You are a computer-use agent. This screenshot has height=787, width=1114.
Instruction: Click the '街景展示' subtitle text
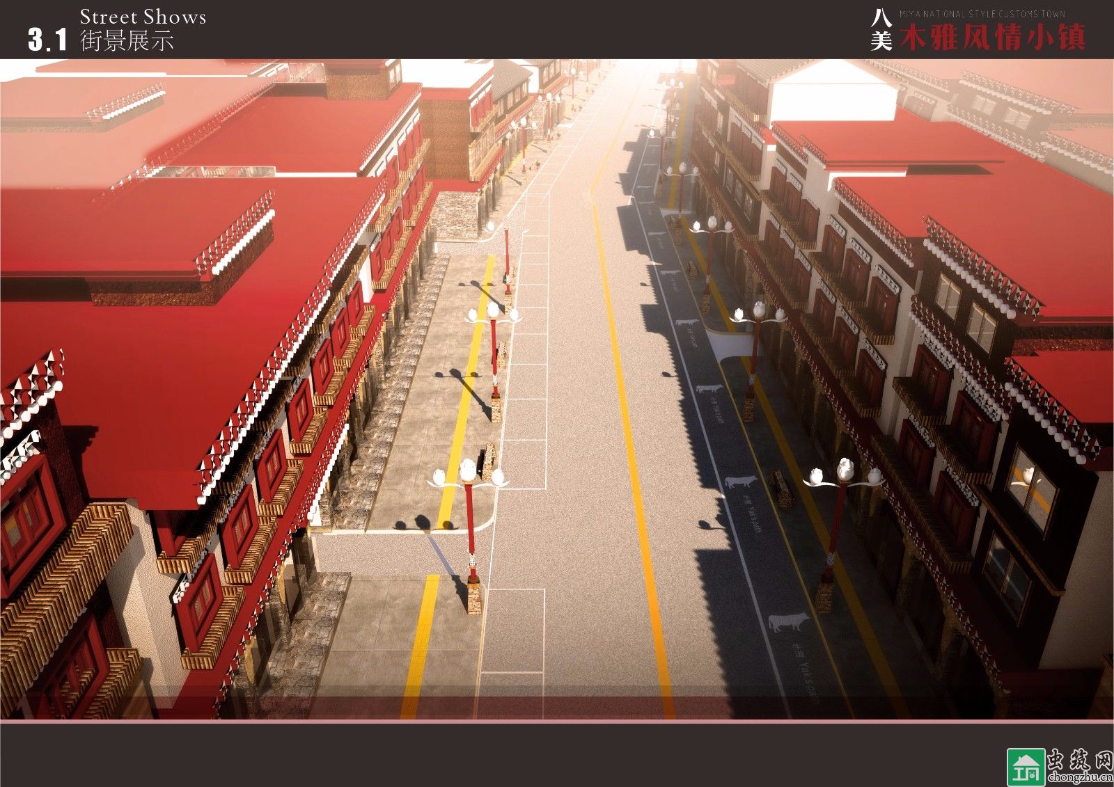point(127,40)
